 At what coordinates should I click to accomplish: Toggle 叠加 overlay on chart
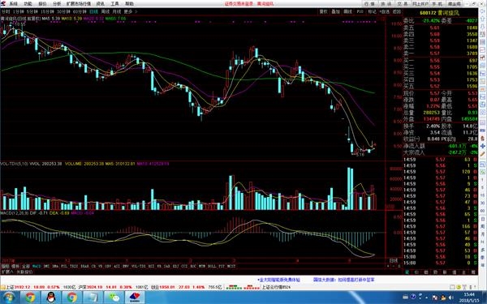335,11
